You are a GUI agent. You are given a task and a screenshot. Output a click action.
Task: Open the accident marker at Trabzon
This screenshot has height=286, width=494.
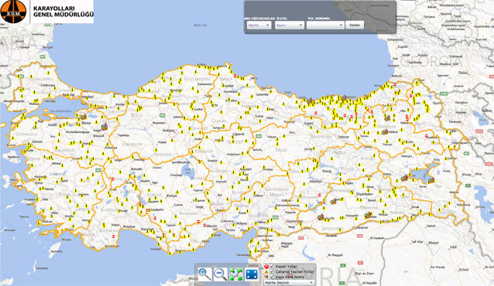pos(344,97)
